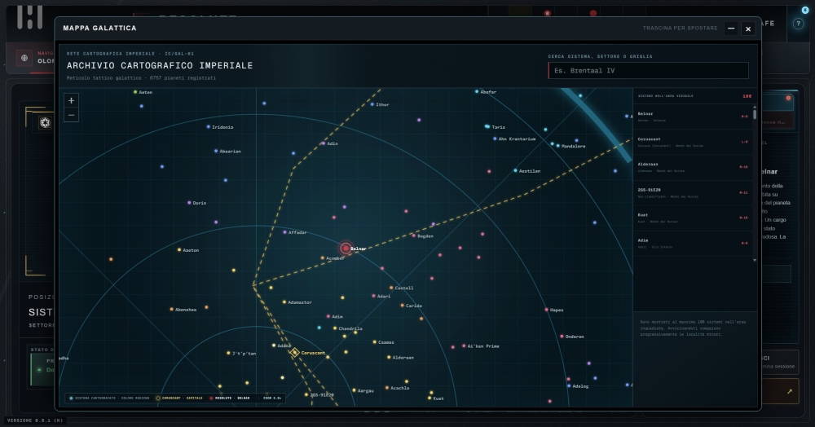The width and height of the screenshot is (815, 427).
Task: Open Belnar entry in the systems list
Action: 693,117
